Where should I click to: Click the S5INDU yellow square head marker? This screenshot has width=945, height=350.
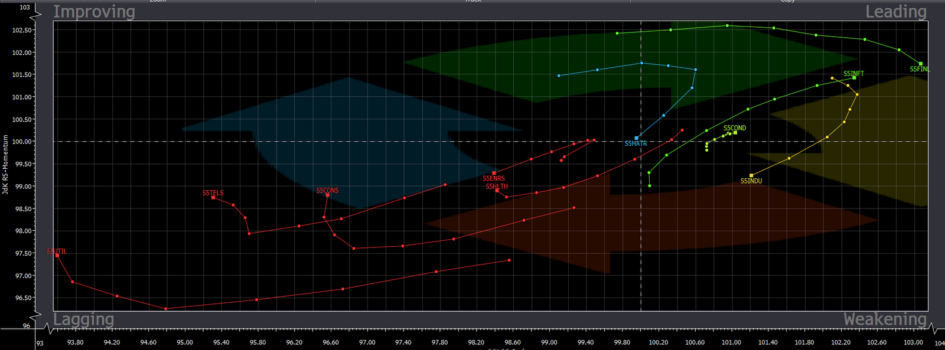[x=751, y=175]
